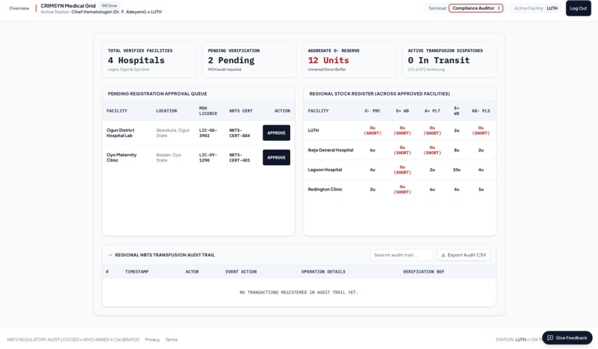Click the 12 Units aggregate O- reserve value

pos(329,60)
